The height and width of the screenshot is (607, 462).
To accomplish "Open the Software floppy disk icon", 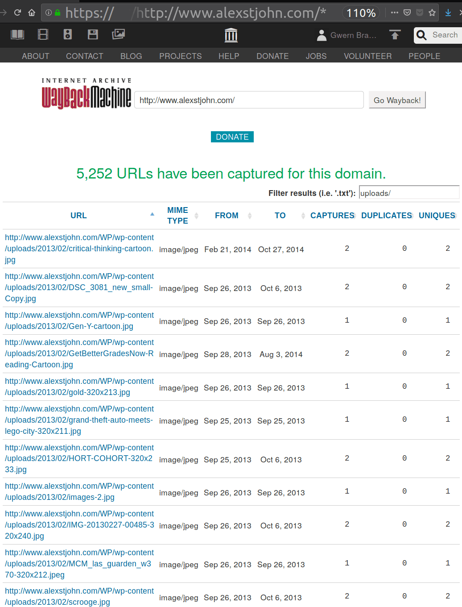I will click(x=93, y=34).
